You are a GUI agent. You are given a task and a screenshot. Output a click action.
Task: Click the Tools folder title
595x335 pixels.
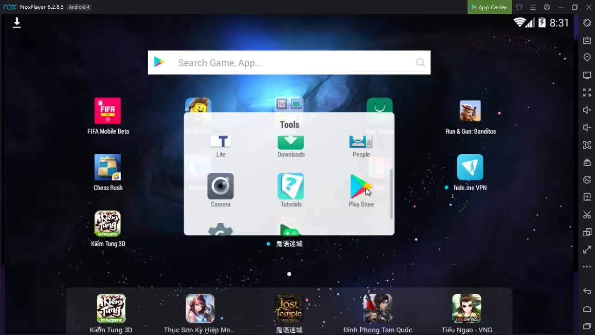coord(290,124)
